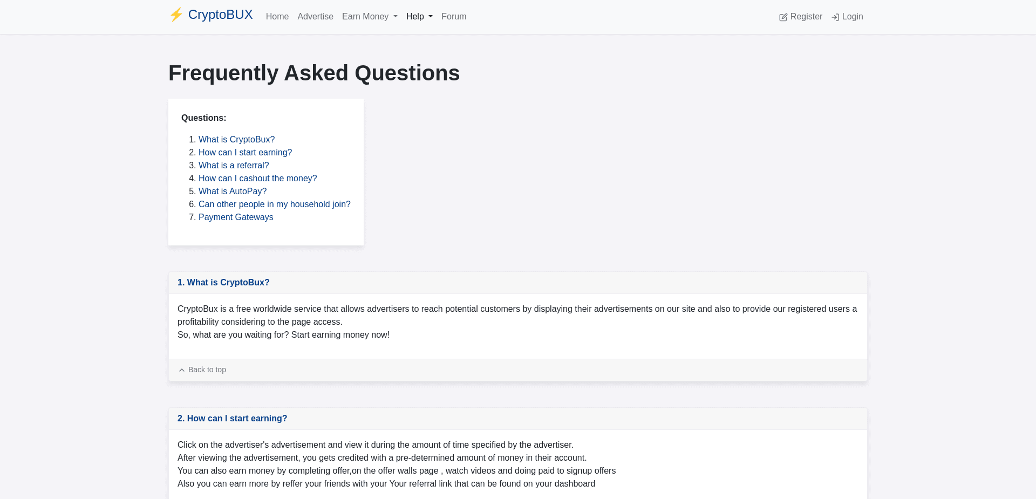This screenshot has width=1036, height=499.
Task: Open the What is AutoPay question
Action: [232, 191]
